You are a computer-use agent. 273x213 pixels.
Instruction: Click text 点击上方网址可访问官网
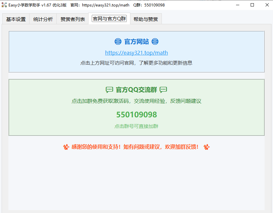click(x=107, y=63)
